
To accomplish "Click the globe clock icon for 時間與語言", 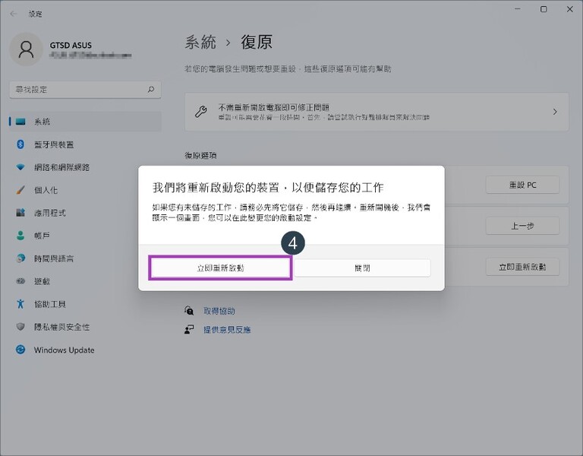I will coord(20,258).
